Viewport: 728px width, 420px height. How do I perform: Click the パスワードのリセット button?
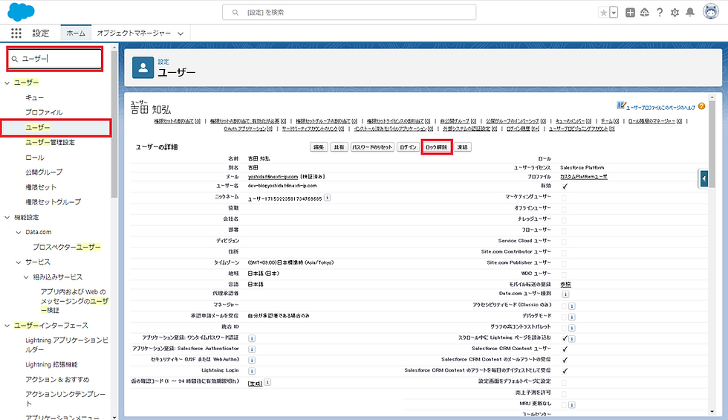[372, 147]
